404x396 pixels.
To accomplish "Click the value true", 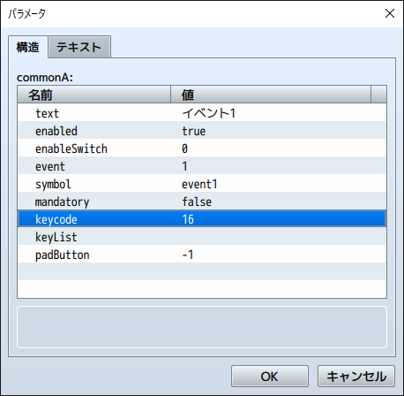I will pyautogui.click(x=194, y=131).
